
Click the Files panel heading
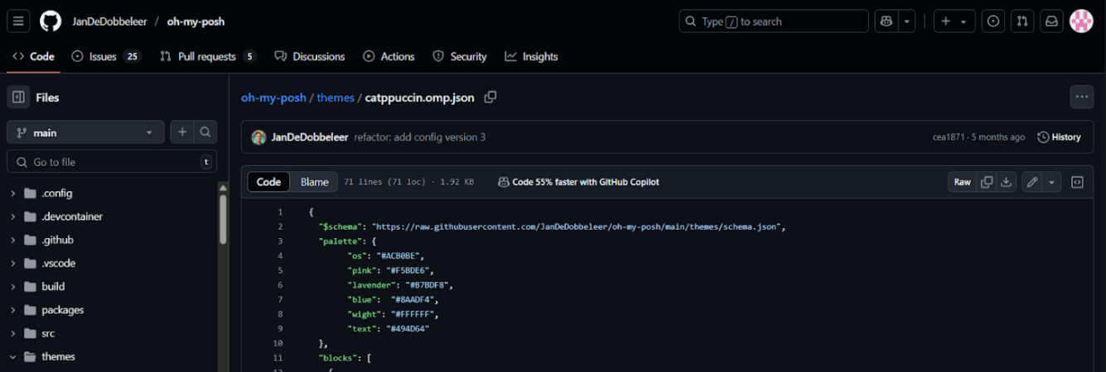(x=47, y=98)
